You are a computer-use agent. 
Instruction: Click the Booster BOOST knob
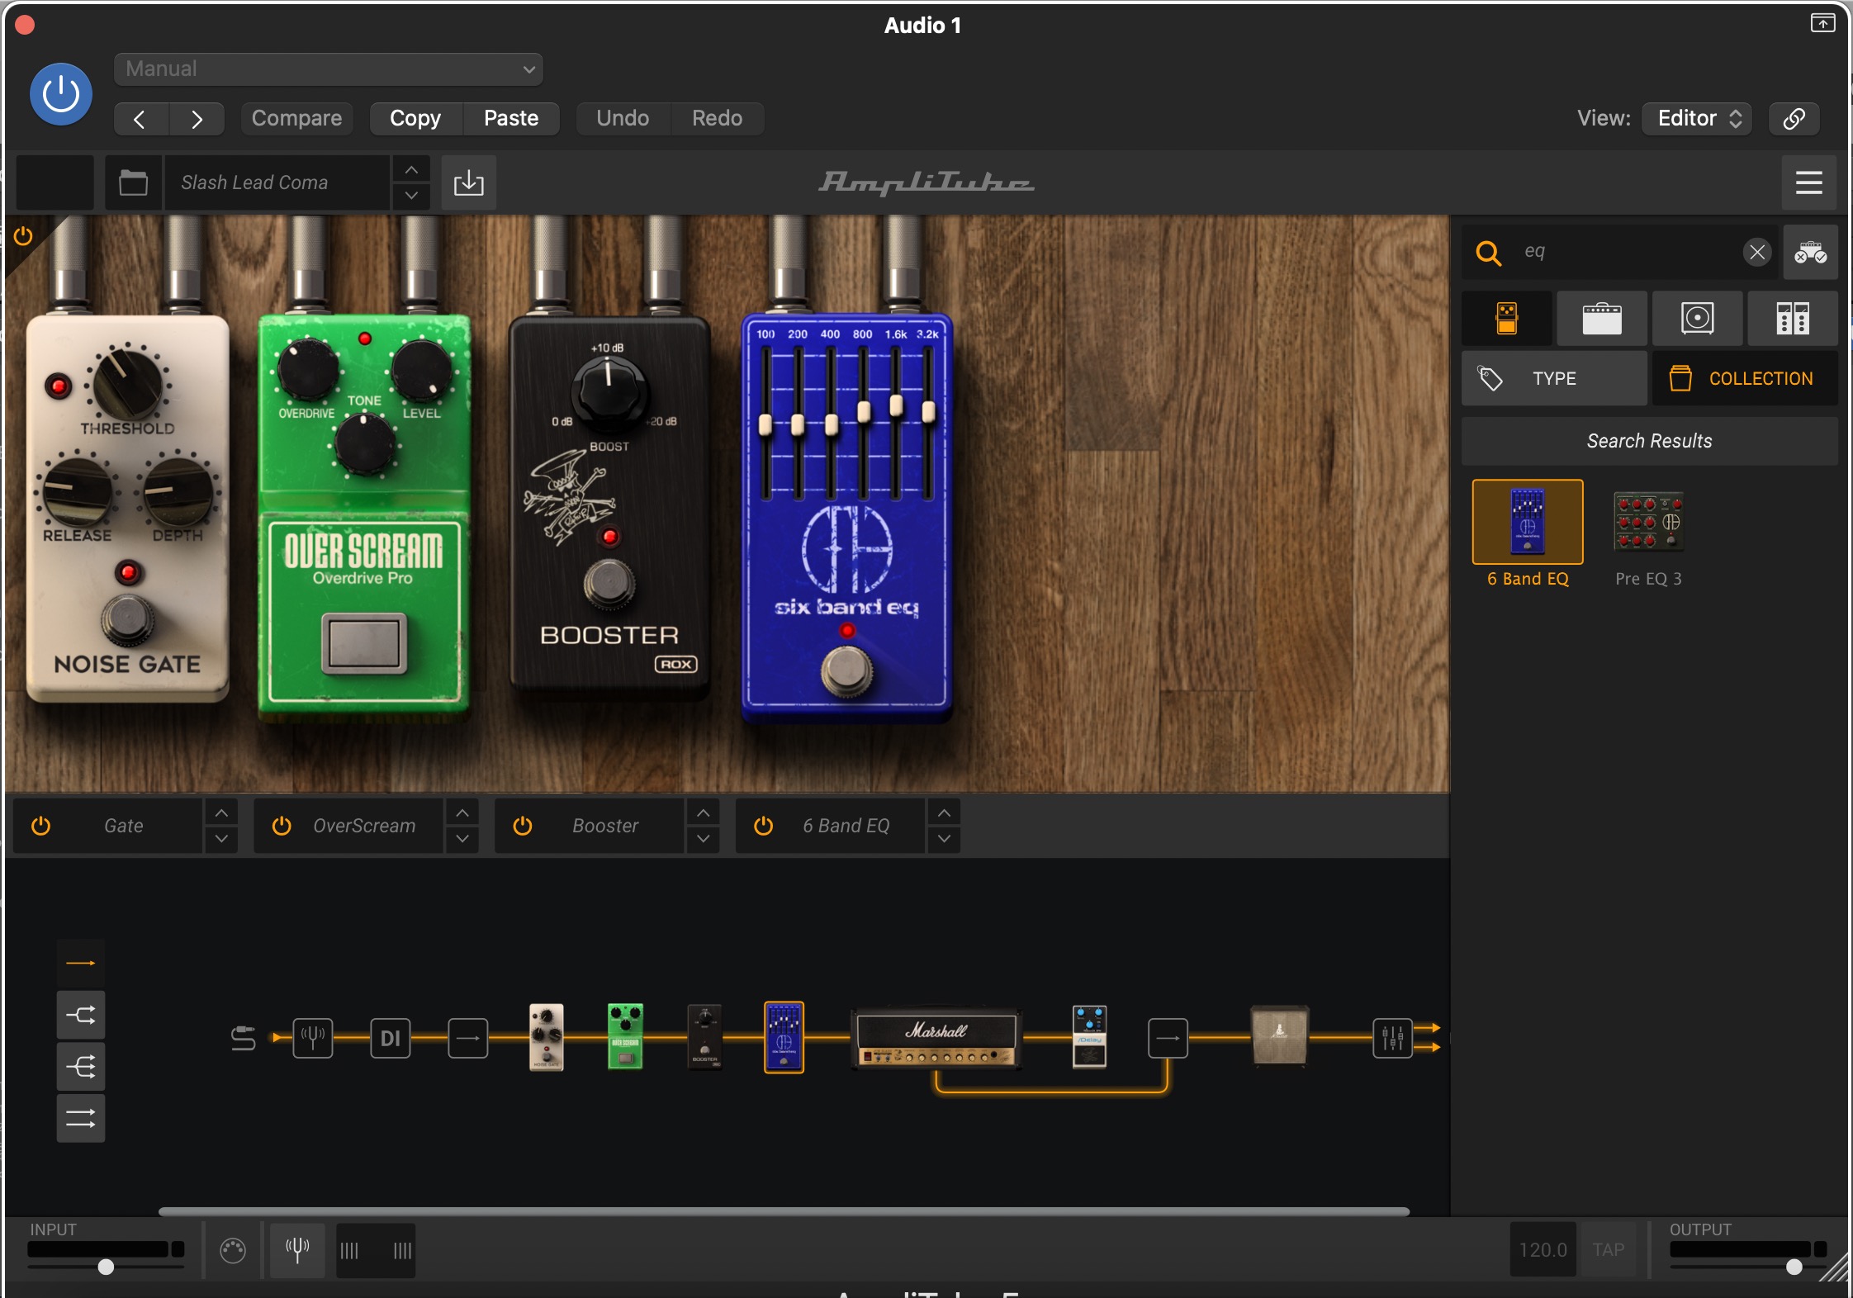609,391
